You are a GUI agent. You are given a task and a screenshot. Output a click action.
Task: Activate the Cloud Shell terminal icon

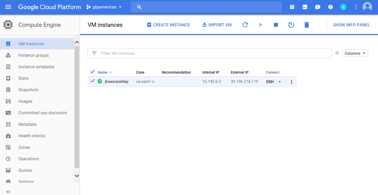305,7
